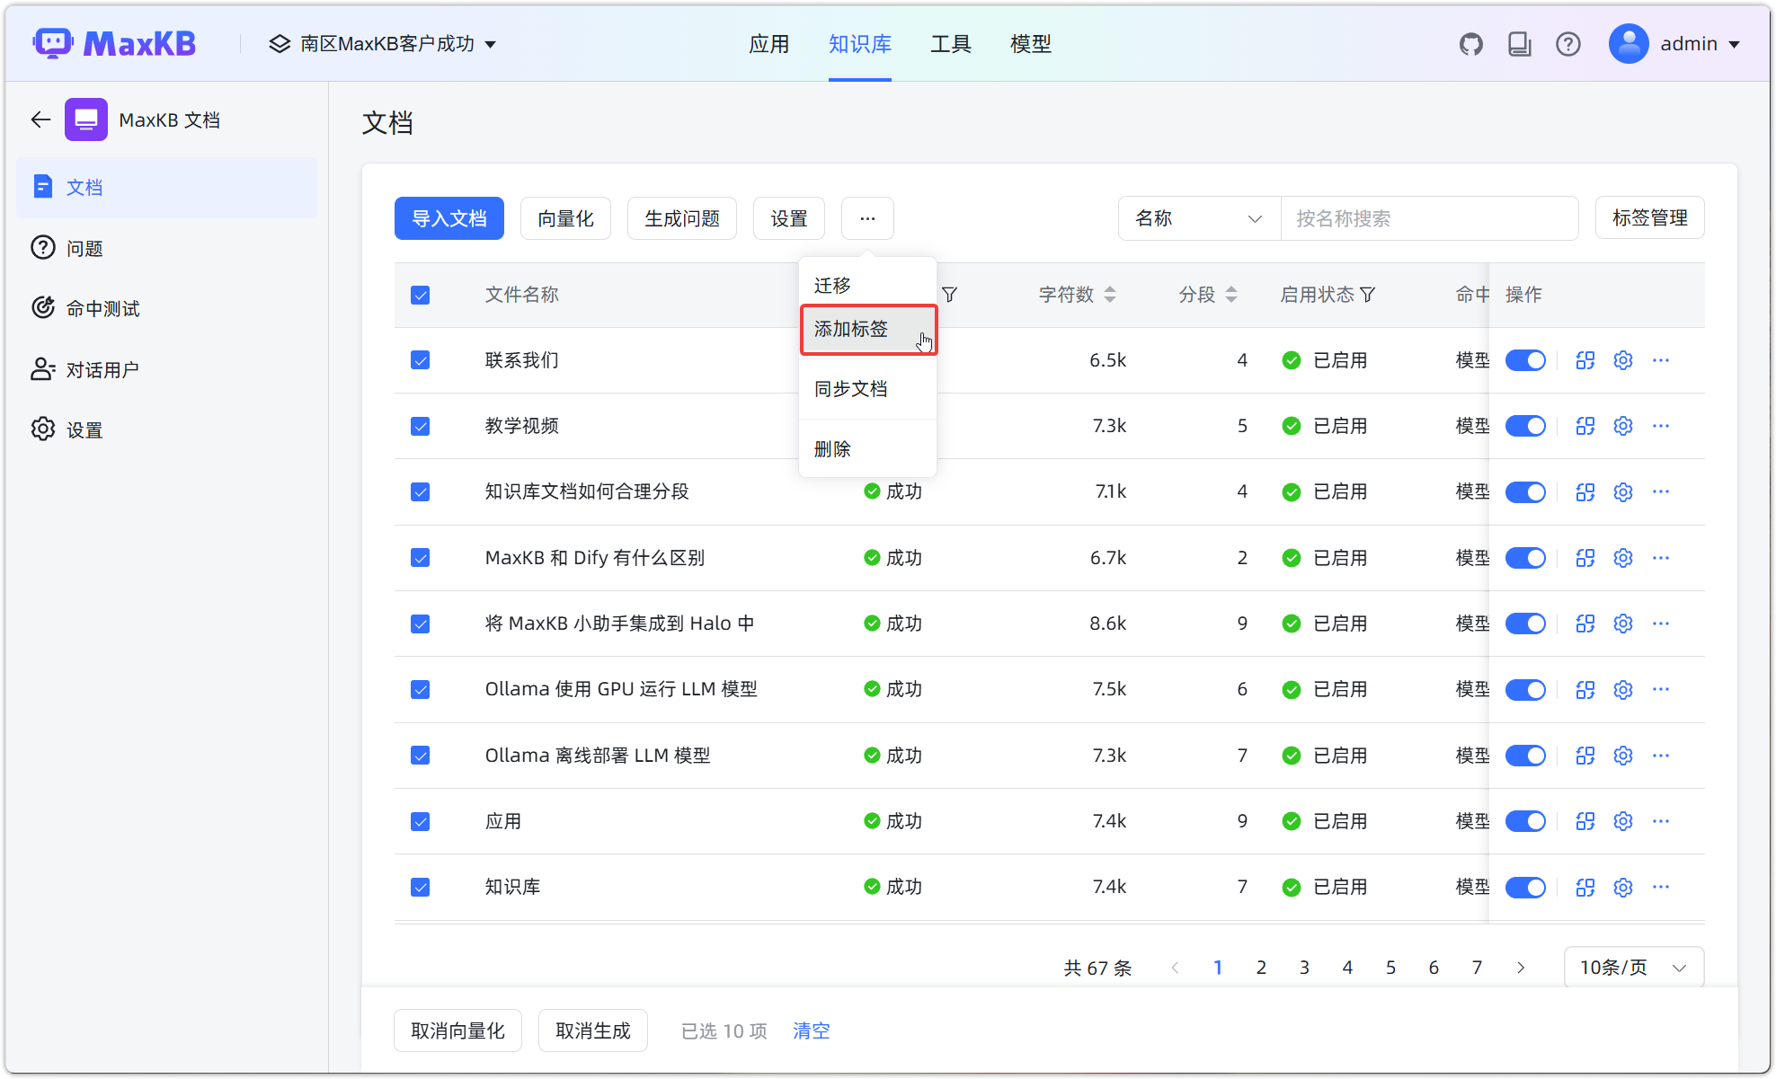Switch to the 应用 tab
The width and height of the screenshot is (1776, 1079).
point(769,43)
